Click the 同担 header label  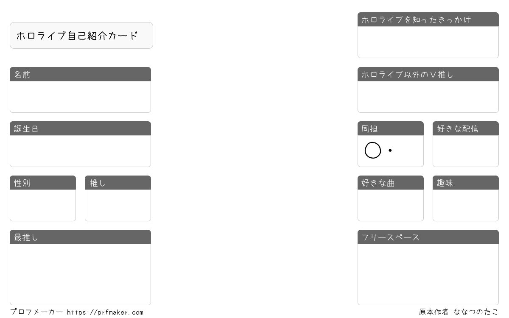click(x=369, y=129)
